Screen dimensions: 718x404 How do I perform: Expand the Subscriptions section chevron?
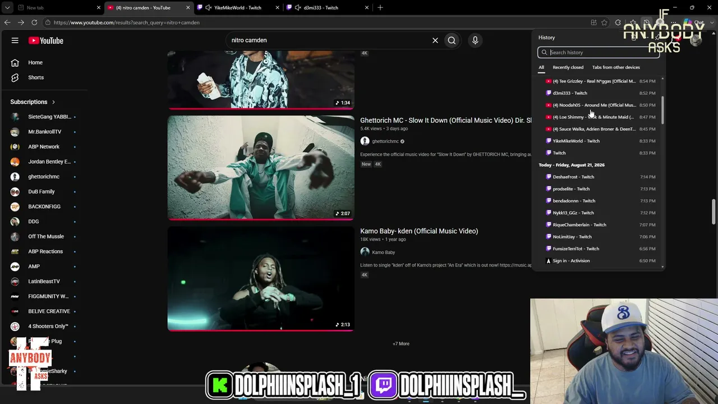[x=53, y=102]
